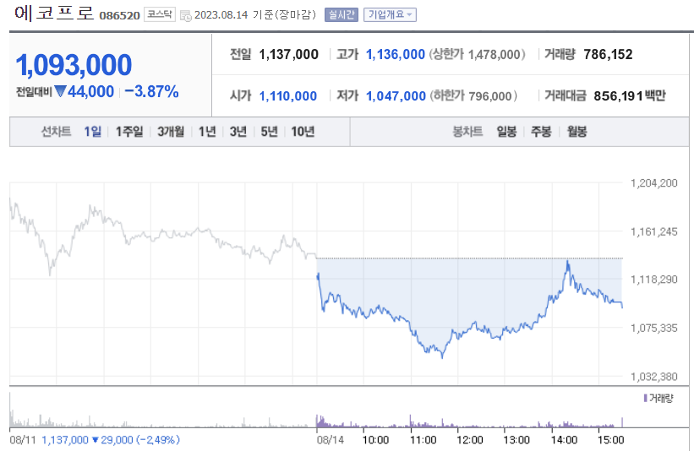Click the 08/11 date axis label

coord(23,440)
